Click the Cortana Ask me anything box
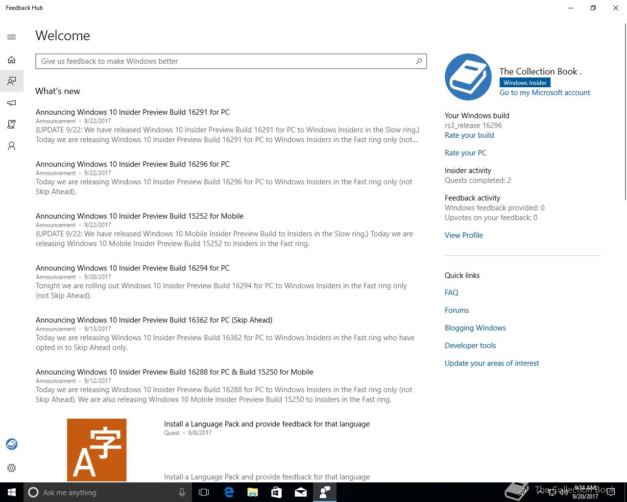 tap(107, 492)
